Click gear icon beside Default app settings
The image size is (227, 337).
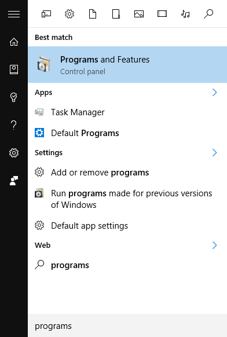coord(39,225)
